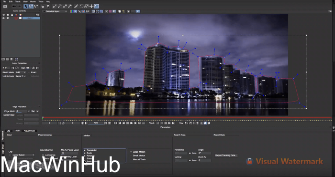
Task: Open the Blend Mode dropdown
Action: (21, 72)
